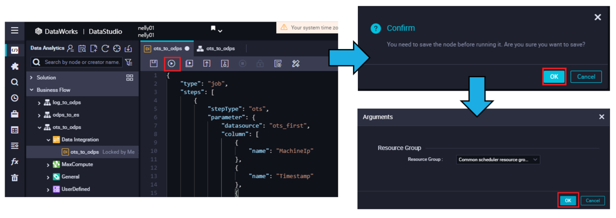The image size is (616, 218).
Task: Open the briefcase sidebar icon
Action: pos(14,114)
